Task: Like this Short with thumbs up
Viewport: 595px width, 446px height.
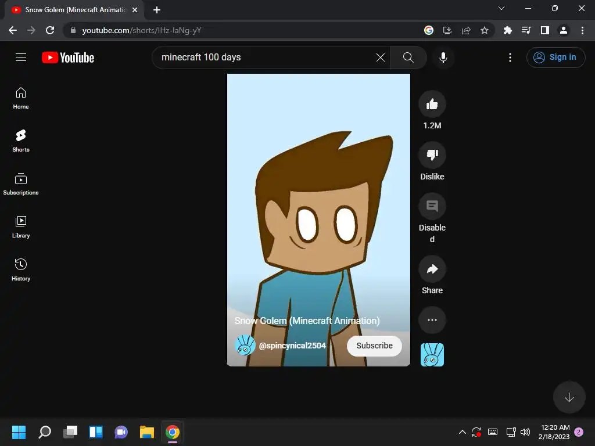Action: [x=432, y=104]
